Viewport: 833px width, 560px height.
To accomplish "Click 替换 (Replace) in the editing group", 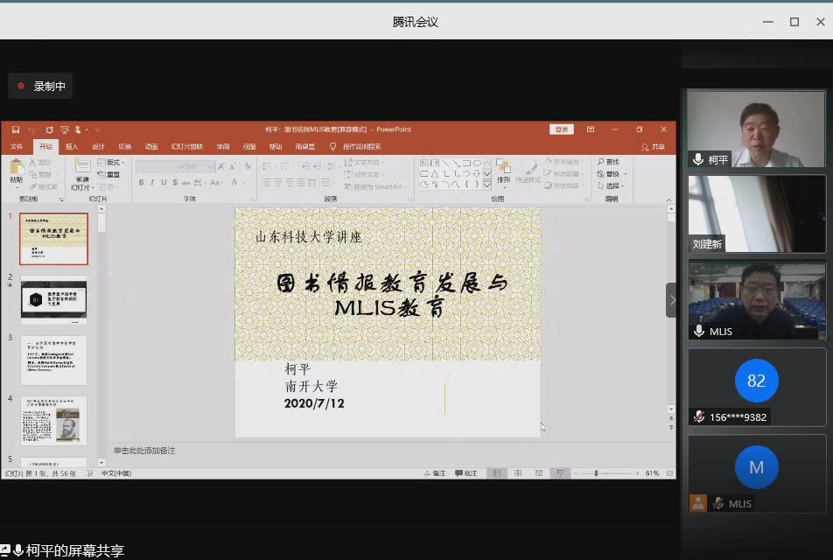I will (610, 173).
